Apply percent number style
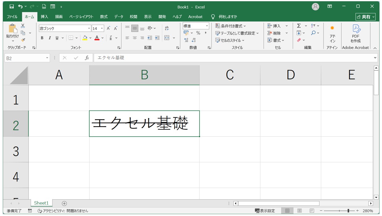This screenshot has height=216, width=382. tap(198, 33)
